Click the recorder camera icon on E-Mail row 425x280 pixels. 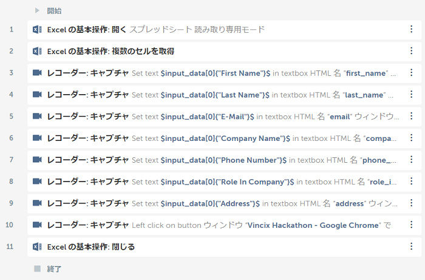click(37, 116)
